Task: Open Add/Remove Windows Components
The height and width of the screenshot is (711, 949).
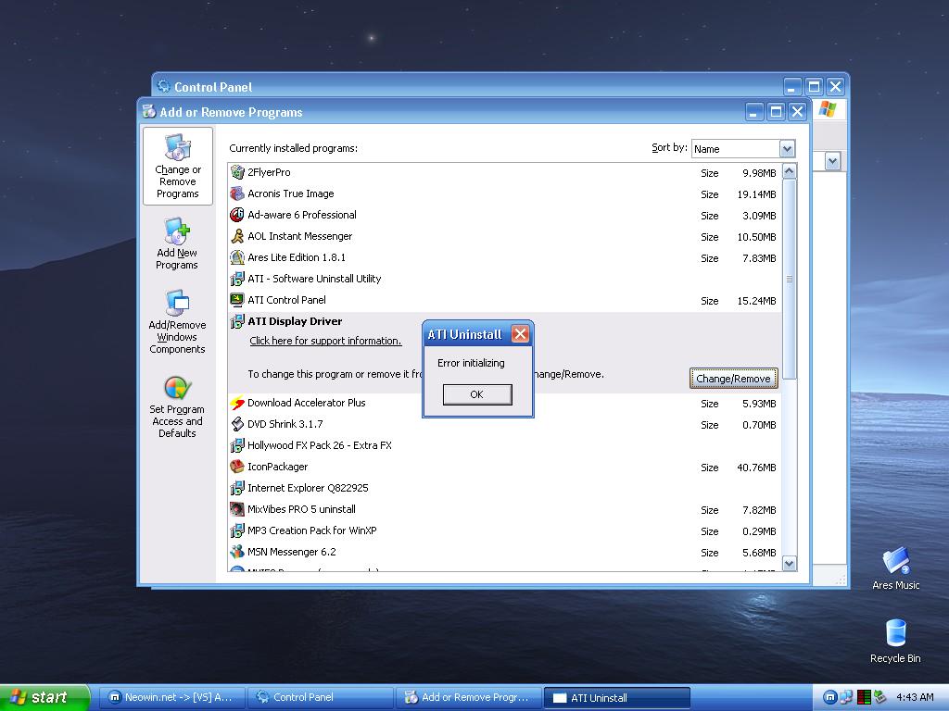Action: 177,321
